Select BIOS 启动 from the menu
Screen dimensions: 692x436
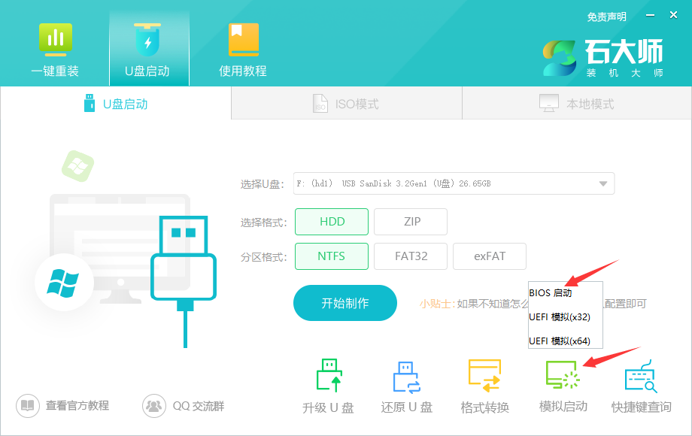tap(553, 292)
